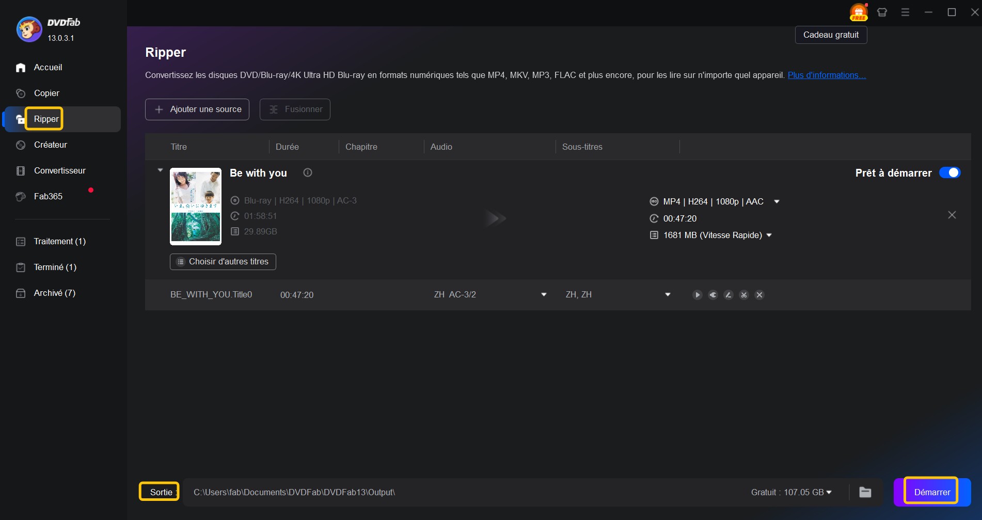Viewport: 982px width, 520px height.
Task: Open the ZH AC-3/2 audio dropdown
Action: point(544,294)
